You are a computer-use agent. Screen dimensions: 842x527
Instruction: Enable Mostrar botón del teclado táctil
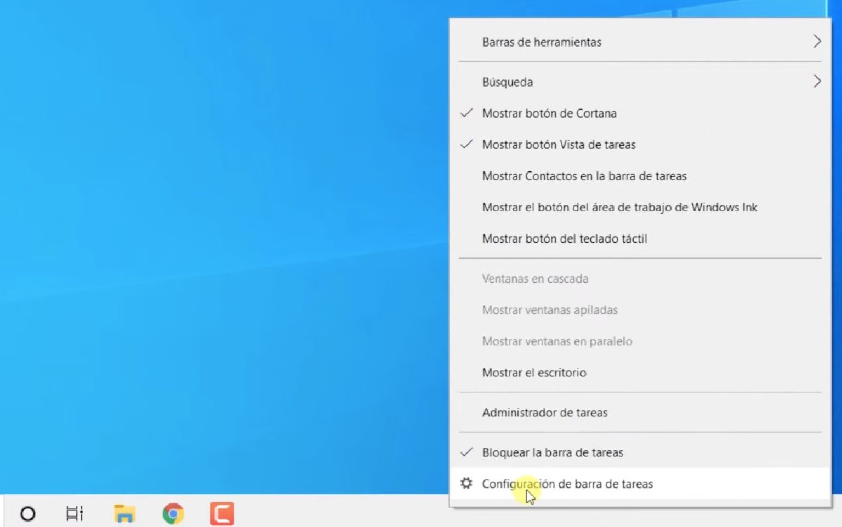[x=565, y=238]
